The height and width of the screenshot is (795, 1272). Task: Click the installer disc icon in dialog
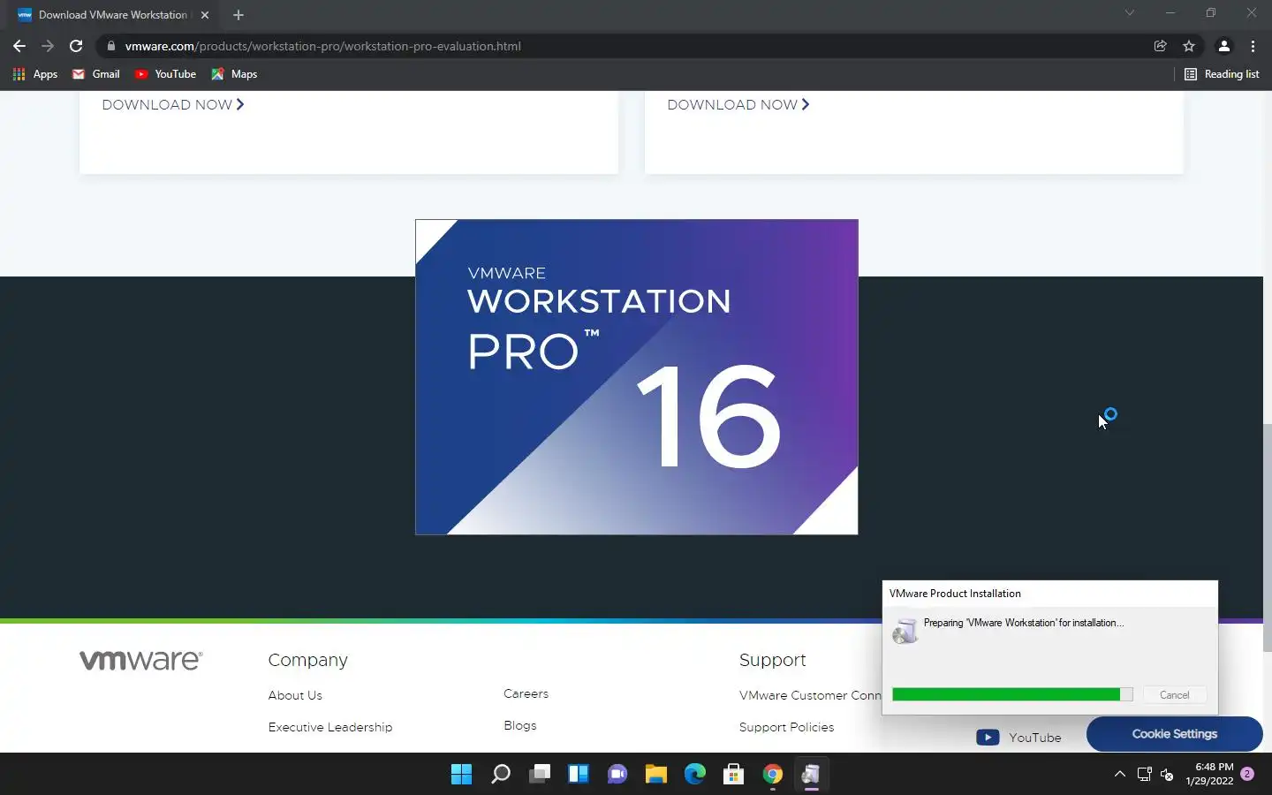pos(905,631)
